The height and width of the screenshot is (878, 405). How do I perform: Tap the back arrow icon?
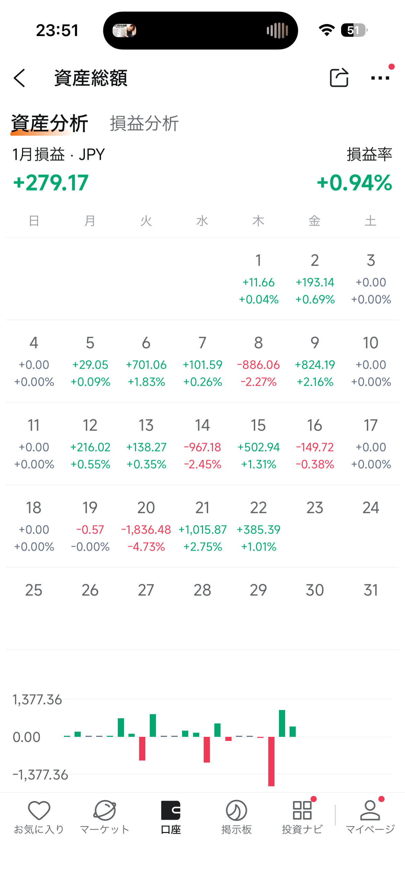(20, 78)
